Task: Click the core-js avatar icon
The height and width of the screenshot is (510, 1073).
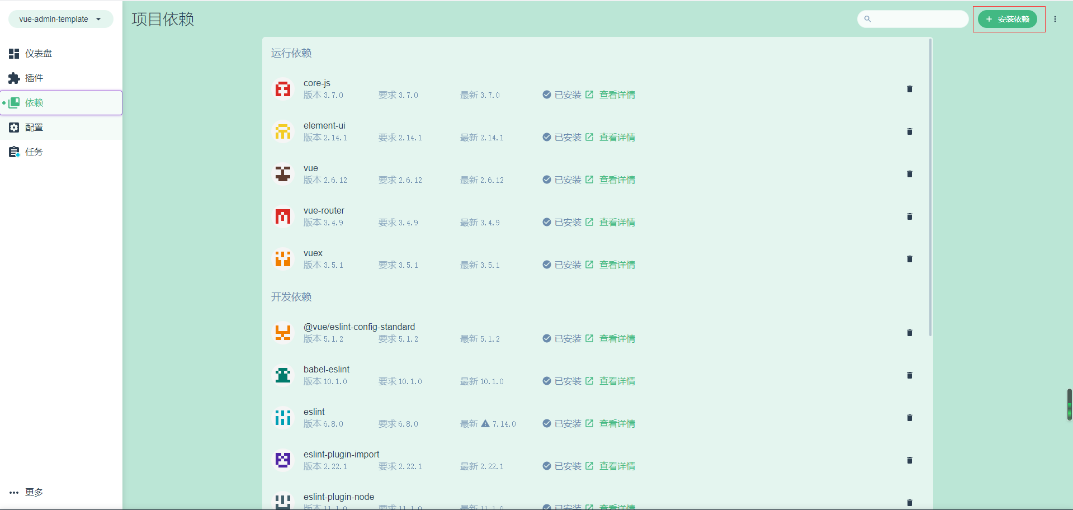Action: [x=283, y=89]
